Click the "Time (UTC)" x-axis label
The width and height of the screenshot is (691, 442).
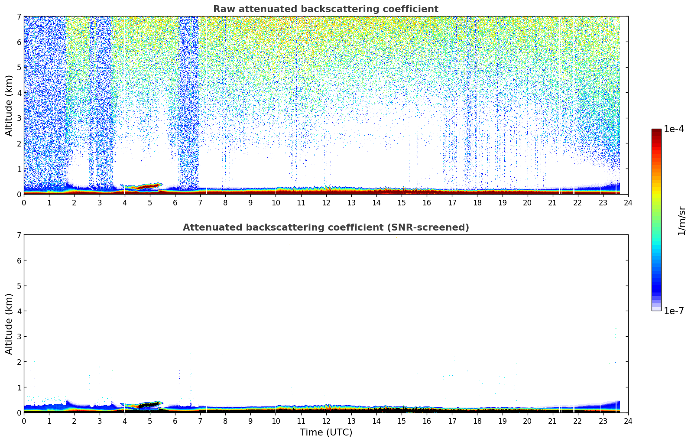point(326,432)
